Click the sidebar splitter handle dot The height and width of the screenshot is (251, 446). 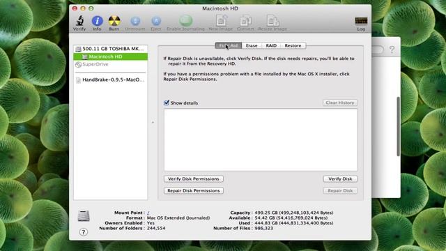(153, 123)
